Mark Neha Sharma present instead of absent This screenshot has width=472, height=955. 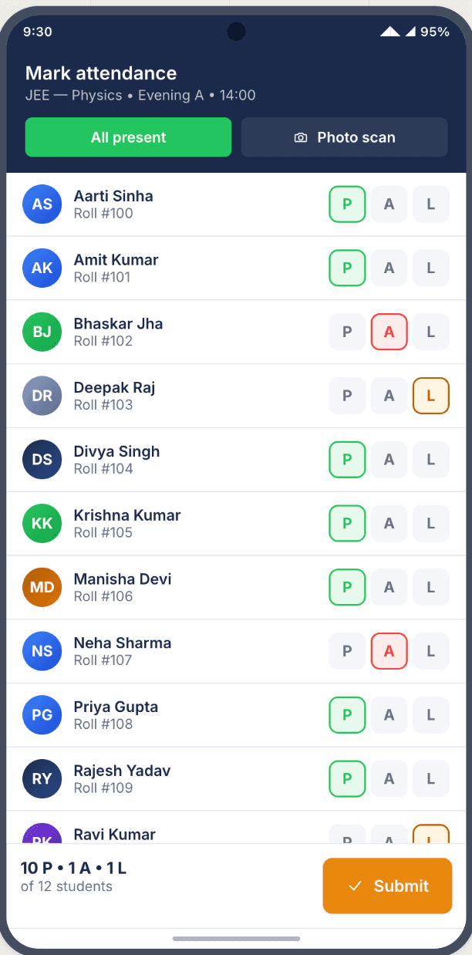(x=347, y=651)
